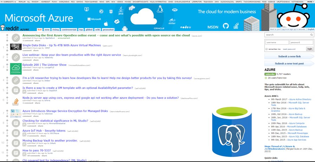Open the English language link
The width and height of the screenshot is (315, 162).
pyautogui.click(x=311, y=29)
